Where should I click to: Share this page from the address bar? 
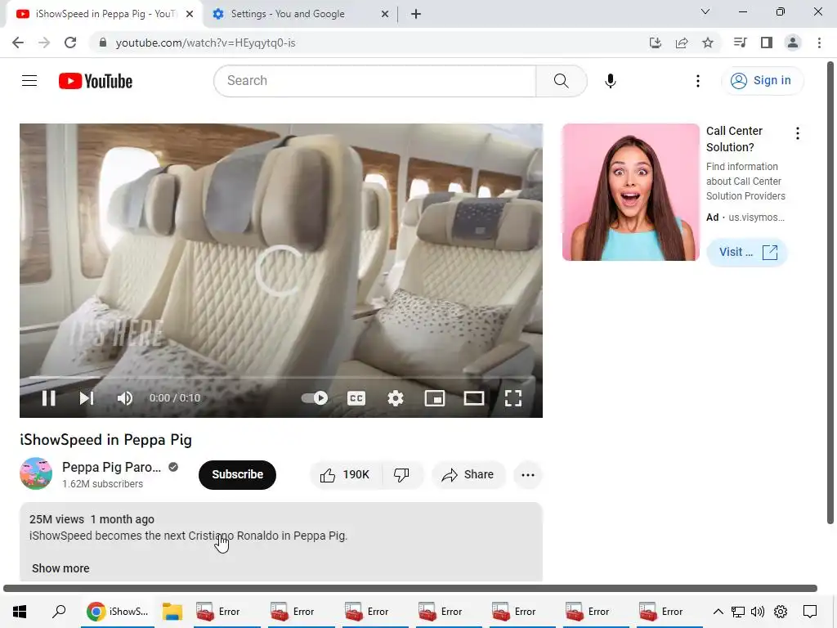tap(682, 43)
